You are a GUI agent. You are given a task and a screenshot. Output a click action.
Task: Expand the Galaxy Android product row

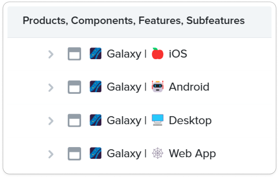point(51,88)
